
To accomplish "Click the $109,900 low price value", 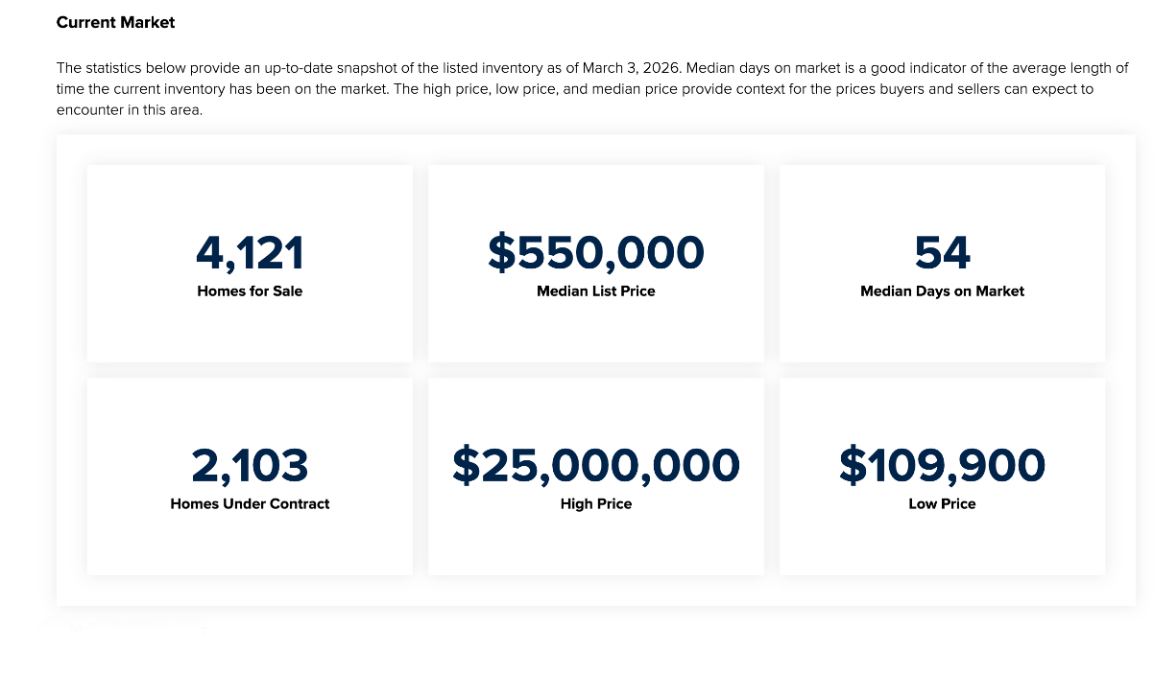I will [x=942, y=465].
